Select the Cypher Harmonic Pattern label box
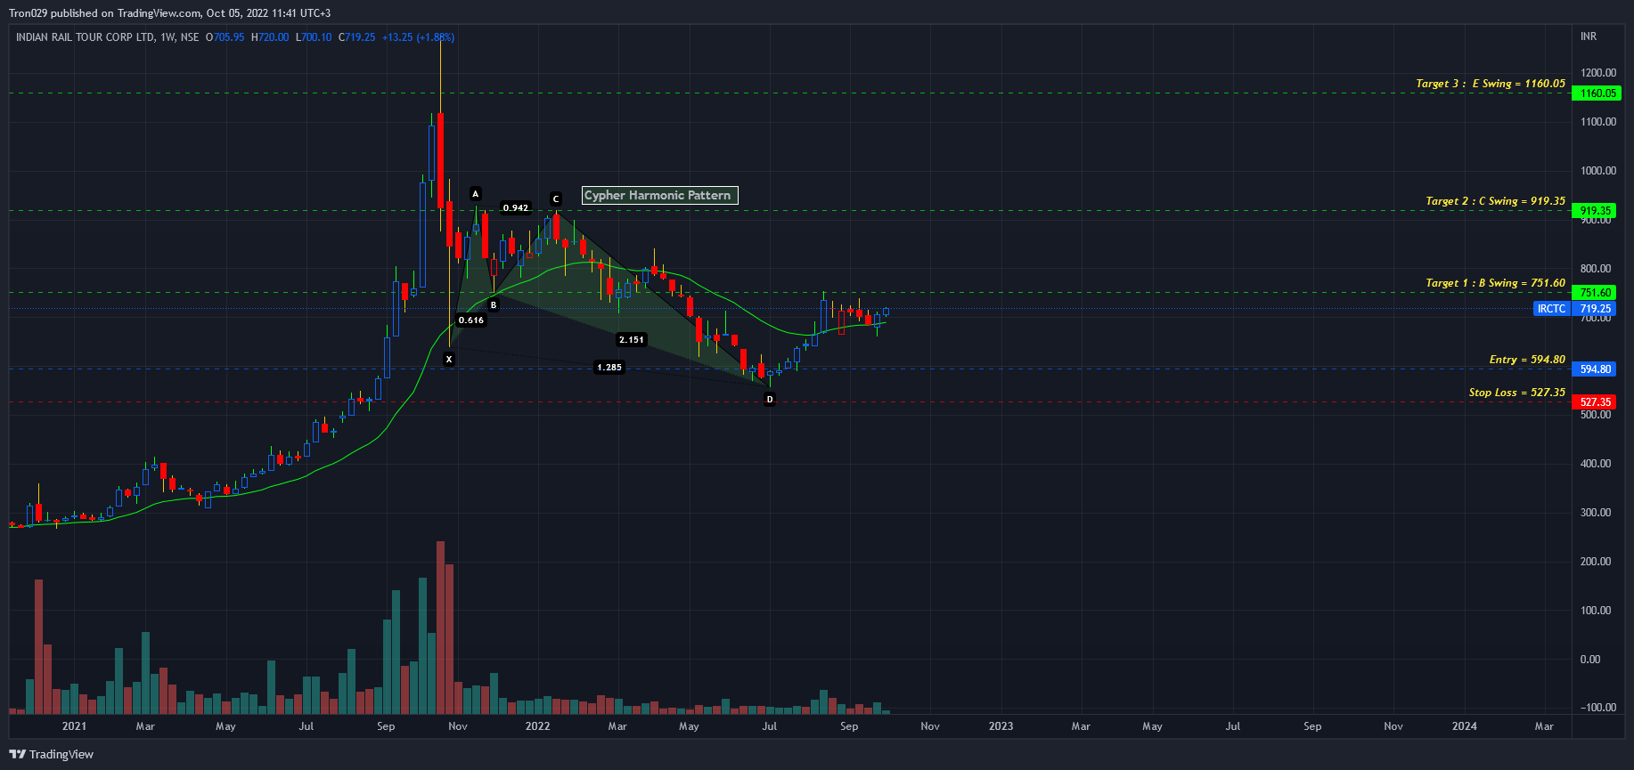This screenshot has width=1634, height=770. (660, 195)
